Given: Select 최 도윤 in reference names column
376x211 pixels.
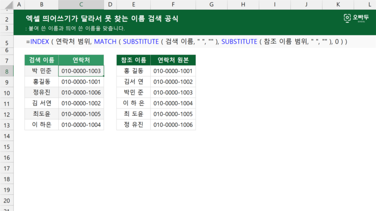Looking at the screenshot, I should (x=134, y=114).
